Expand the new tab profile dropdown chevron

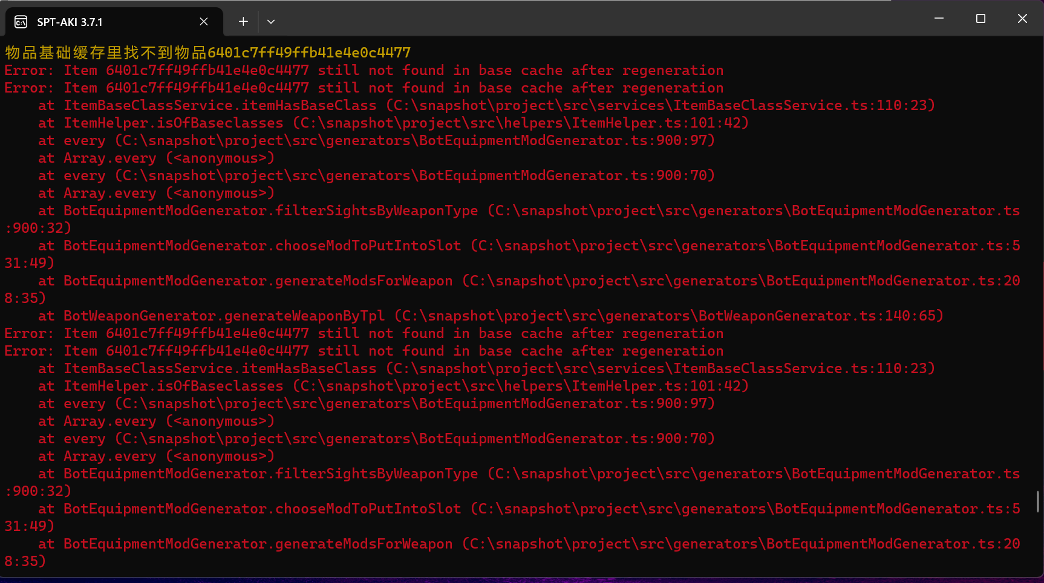pyautogui.click(x=271, y=22)
